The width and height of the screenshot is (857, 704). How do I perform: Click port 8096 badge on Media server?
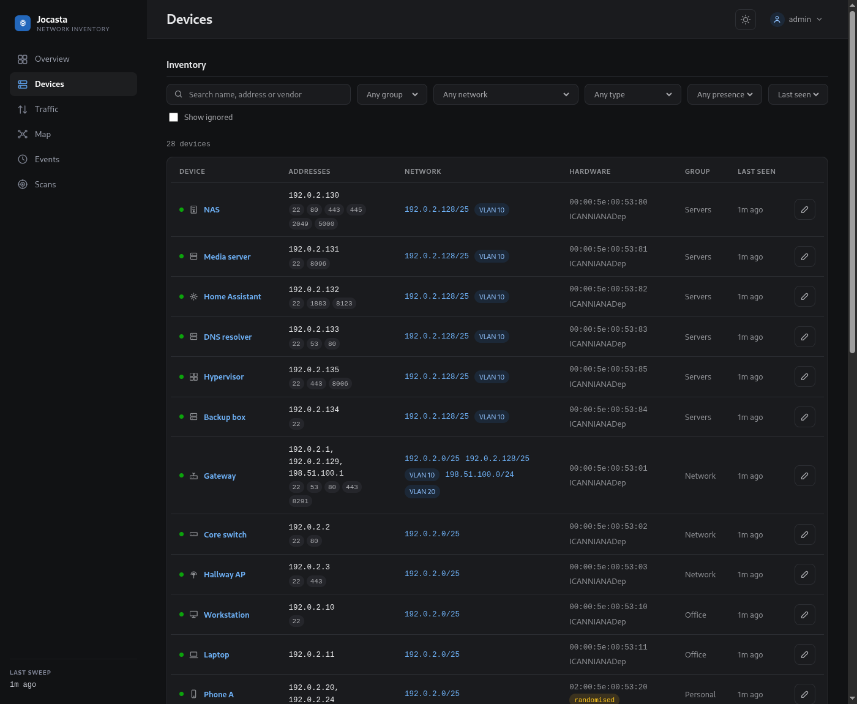point(318,264)
